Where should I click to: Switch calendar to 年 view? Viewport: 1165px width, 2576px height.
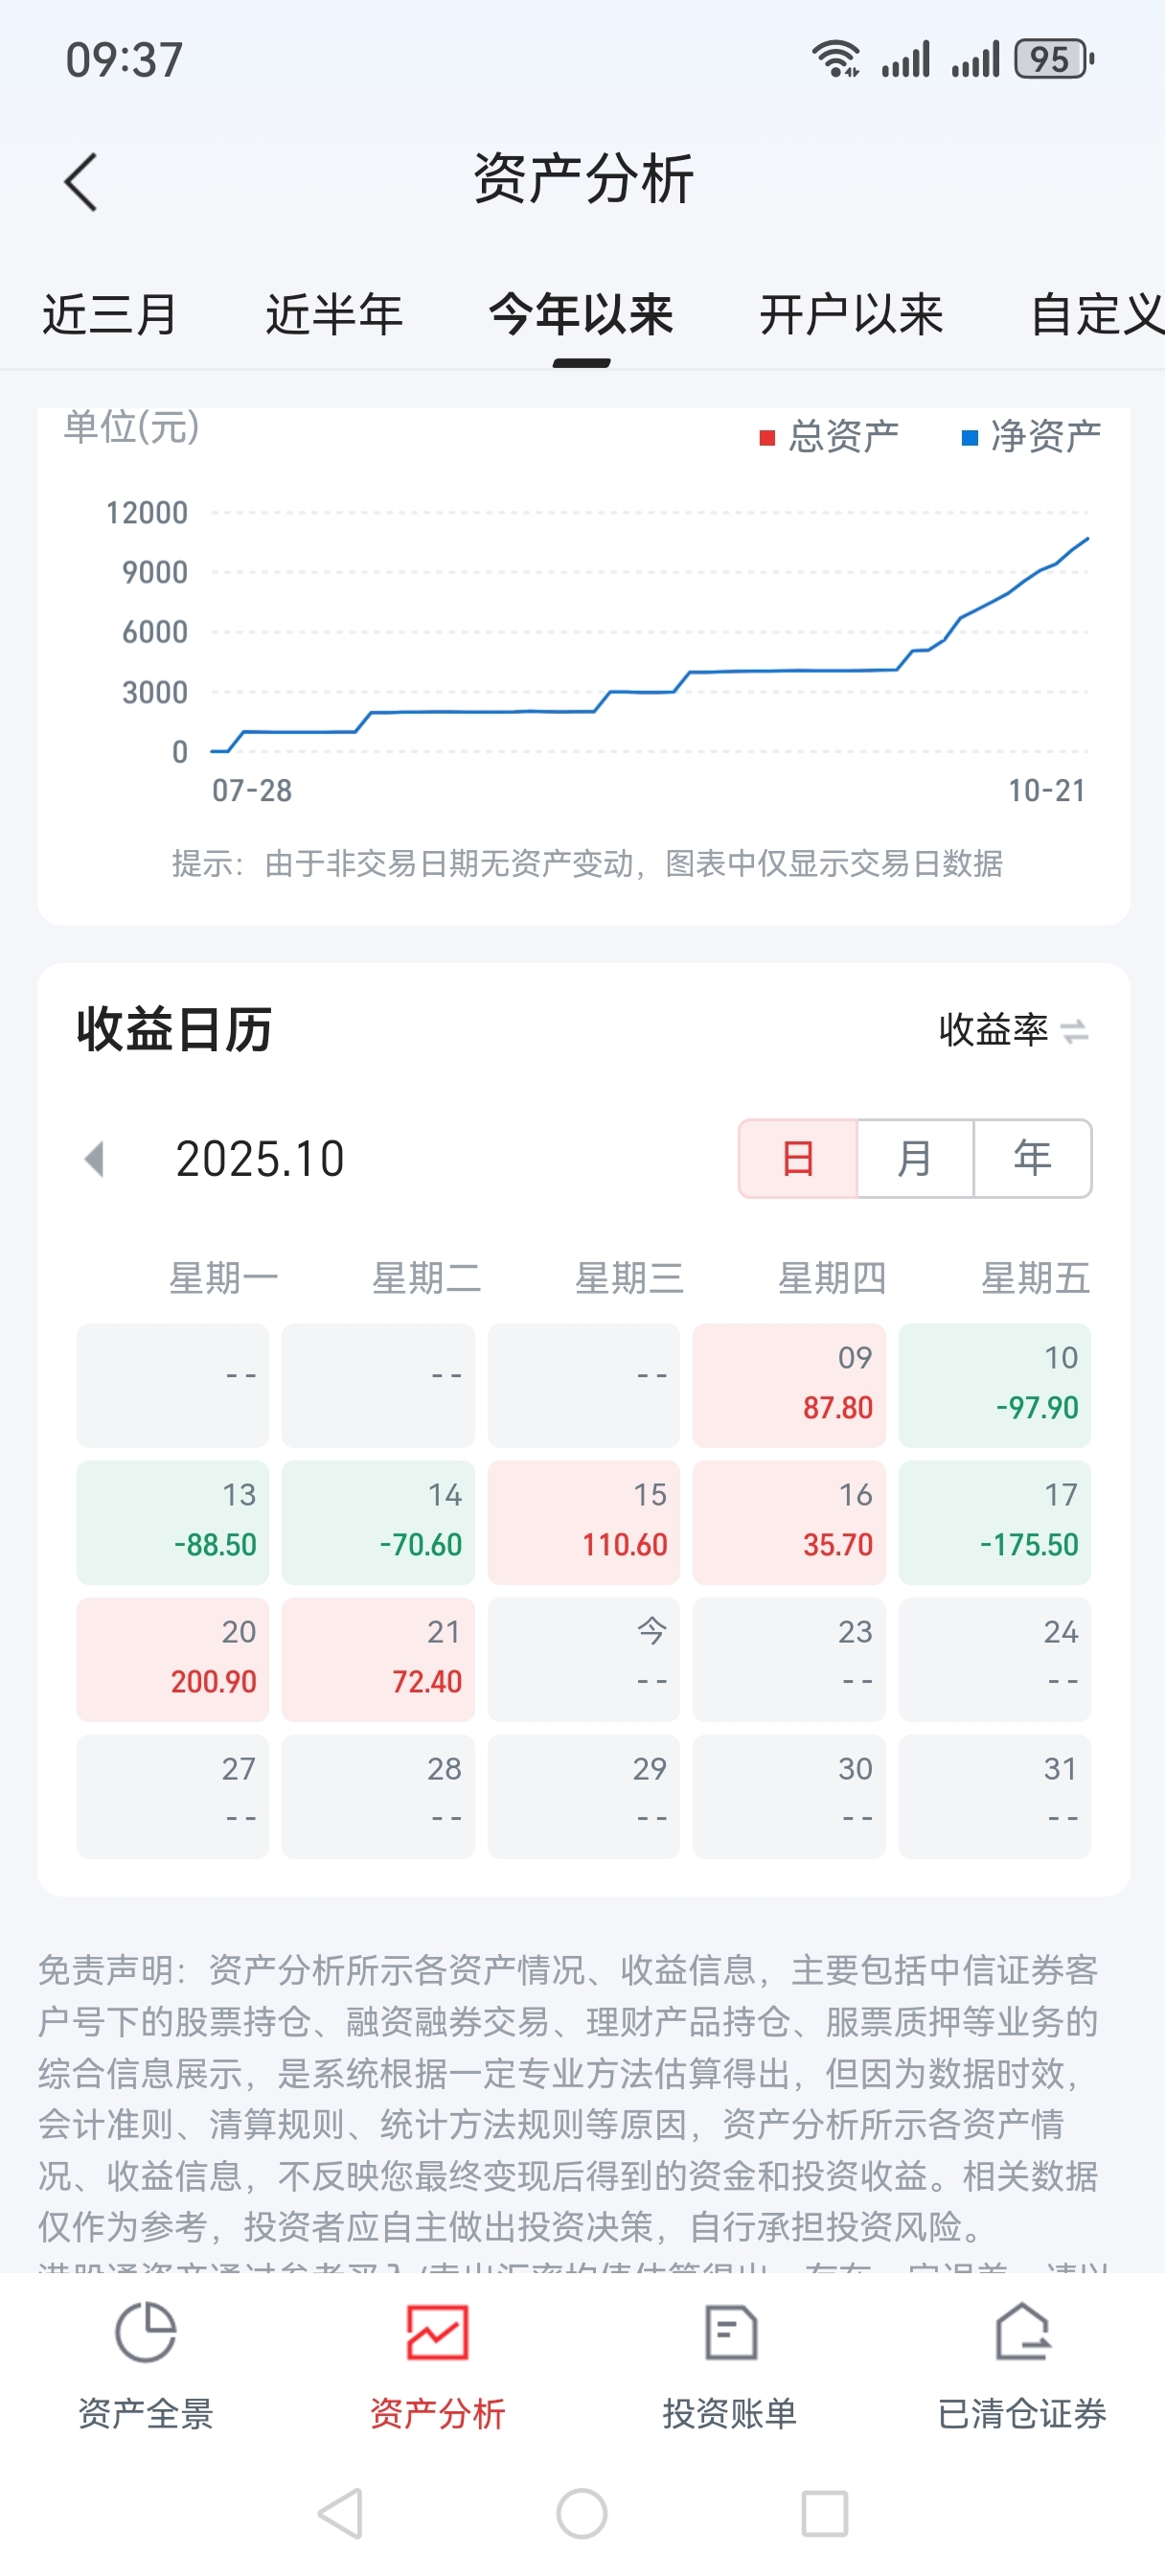pyautogui.click(x=1032, y=1158)
